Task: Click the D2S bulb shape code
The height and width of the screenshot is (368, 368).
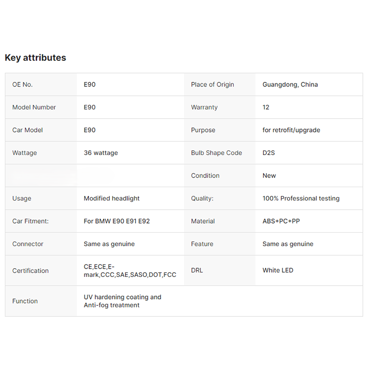Action: (269, 153)
